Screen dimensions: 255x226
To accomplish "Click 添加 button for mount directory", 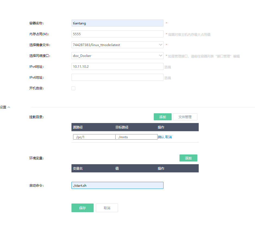I will click(162, 117).
